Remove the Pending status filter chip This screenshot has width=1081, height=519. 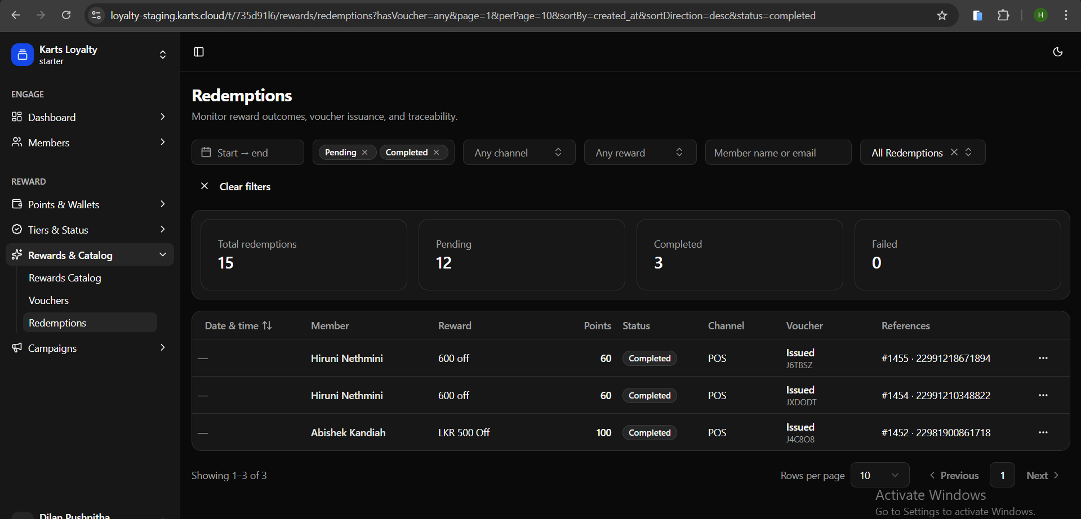click(365, 153)
